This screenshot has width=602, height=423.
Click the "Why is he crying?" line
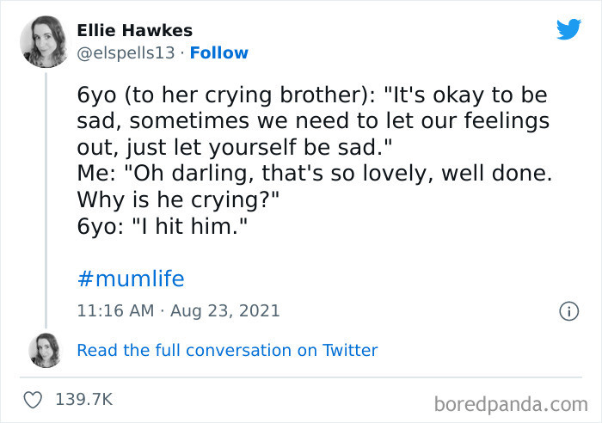(178, 200)
